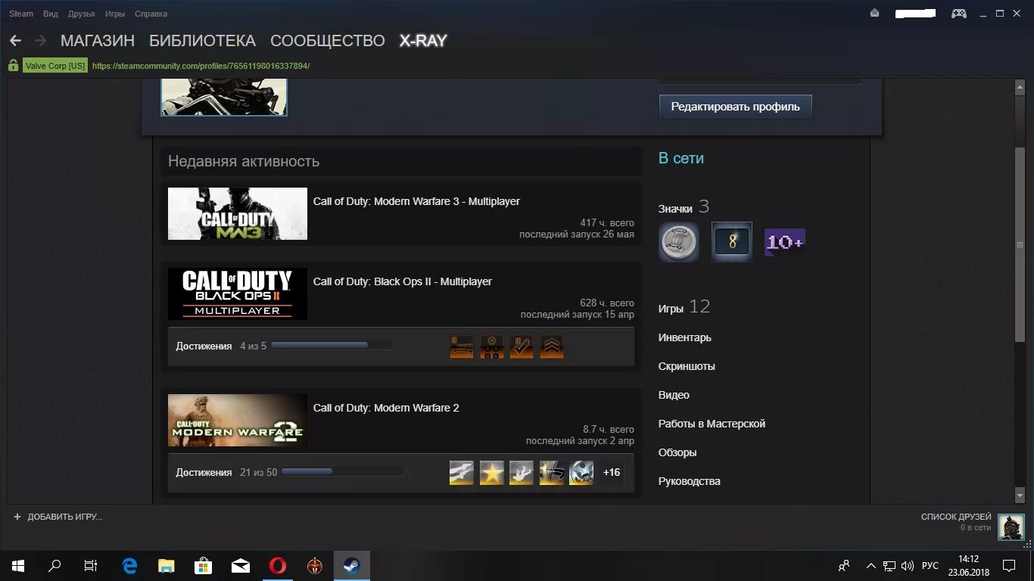Open taskbar search magnifier
1034x581 pixels.
[x=55, y=566]
